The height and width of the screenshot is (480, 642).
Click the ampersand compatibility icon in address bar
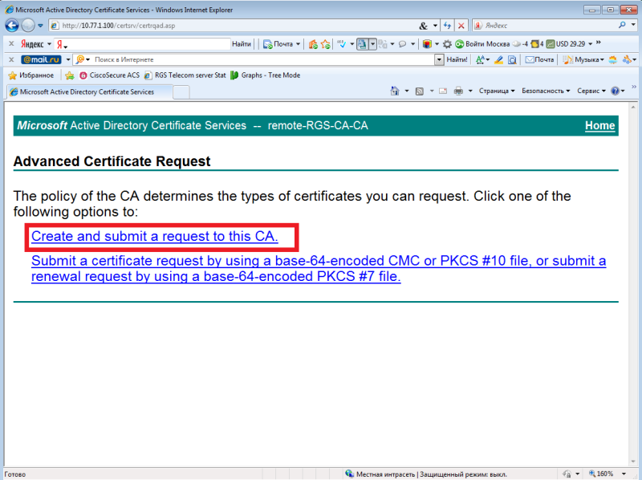pos(424,26)
